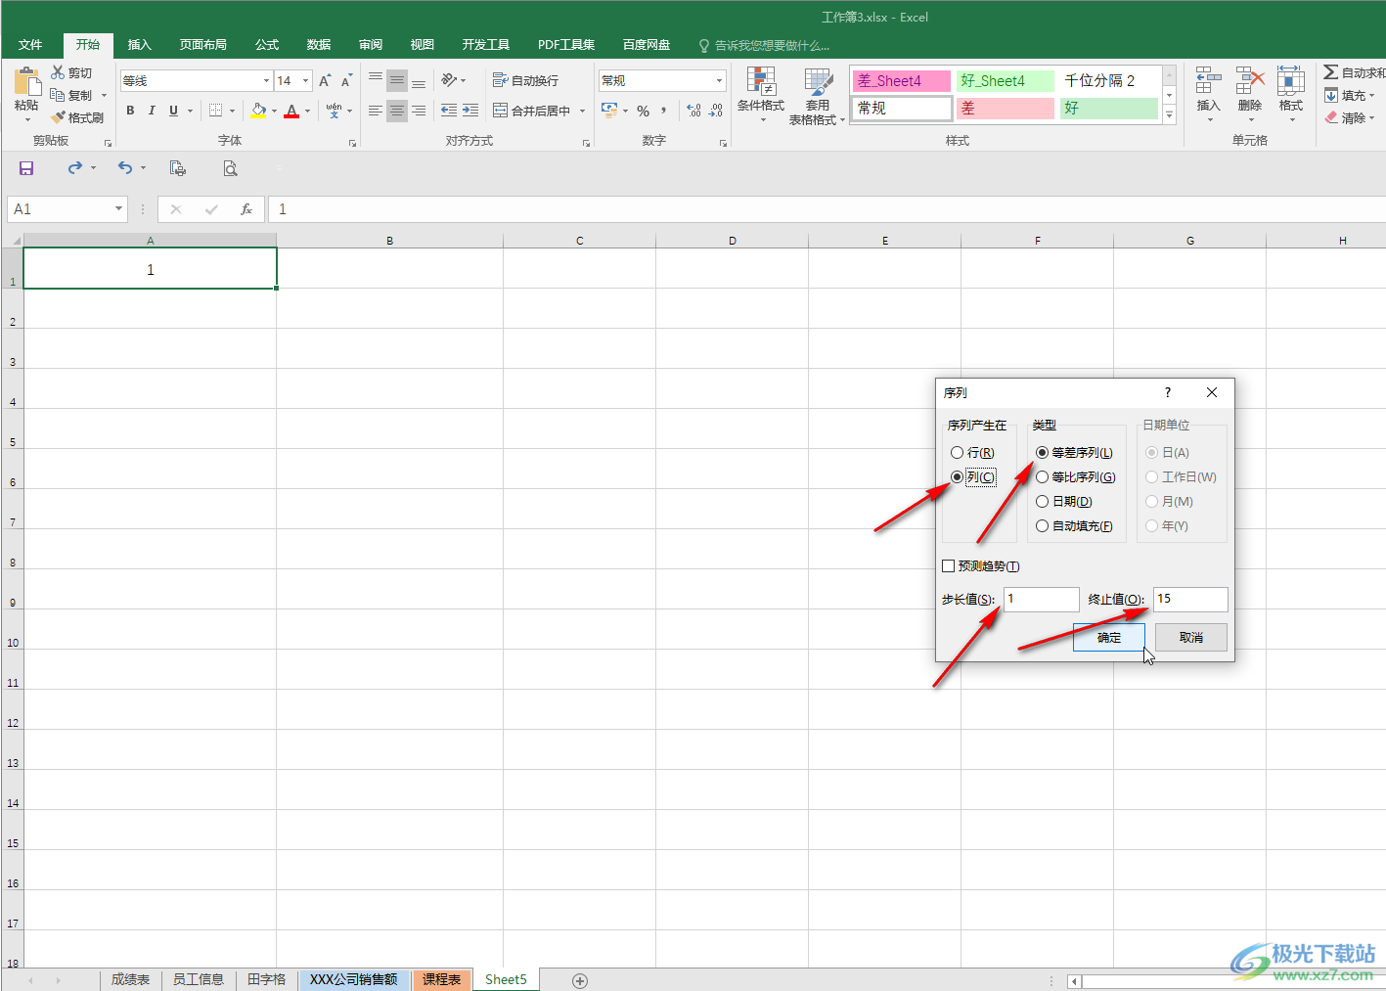
Task: Apply red font color
Action: point(291,111)
